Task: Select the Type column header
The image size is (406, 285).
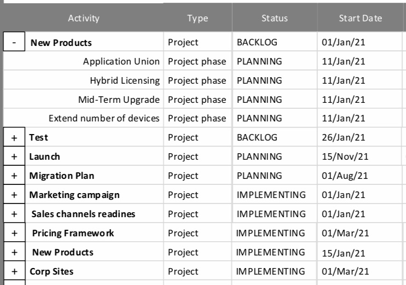Action: point(198,18)
